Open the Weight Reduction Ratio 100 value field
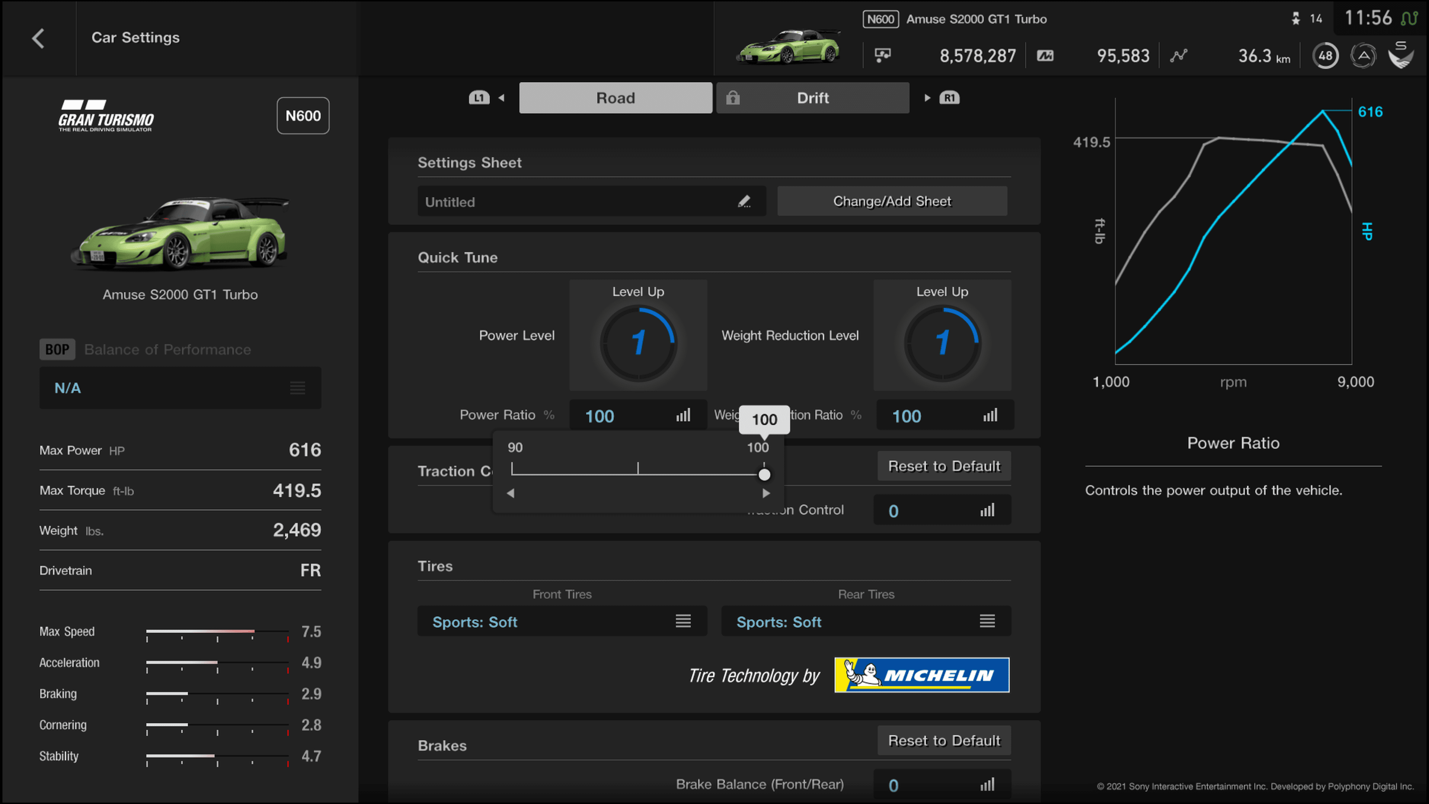 point(945,415)
